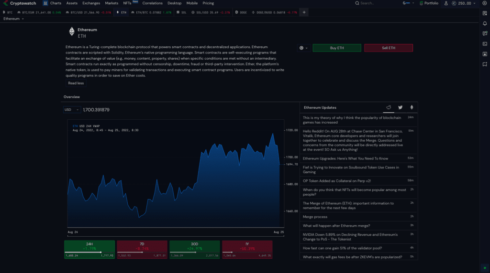Open the notes panel icon
Screen dimensions: 490x273
tap(485, 13)
